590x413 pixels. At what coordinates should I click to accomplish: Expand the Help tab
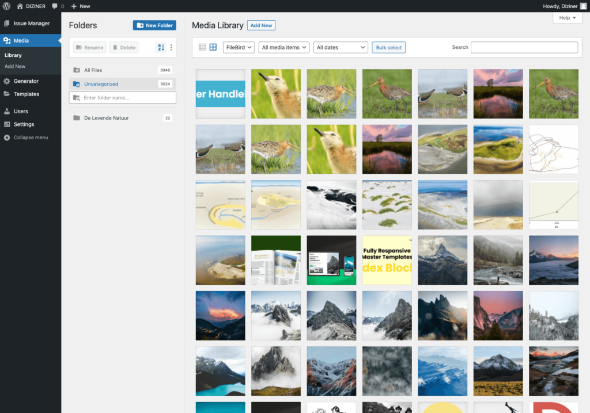567,18
